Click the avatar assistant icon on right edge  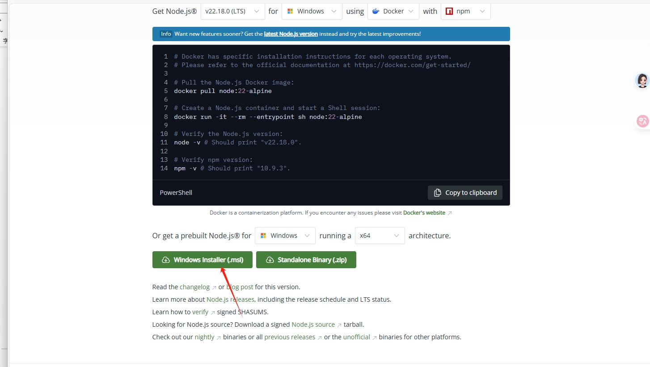click(x=642, y=80)
